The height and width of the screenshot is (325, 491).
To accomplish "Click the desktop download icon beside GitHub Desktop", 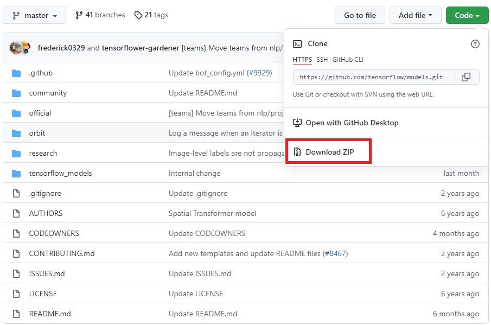I will click(x=297, y=123).
